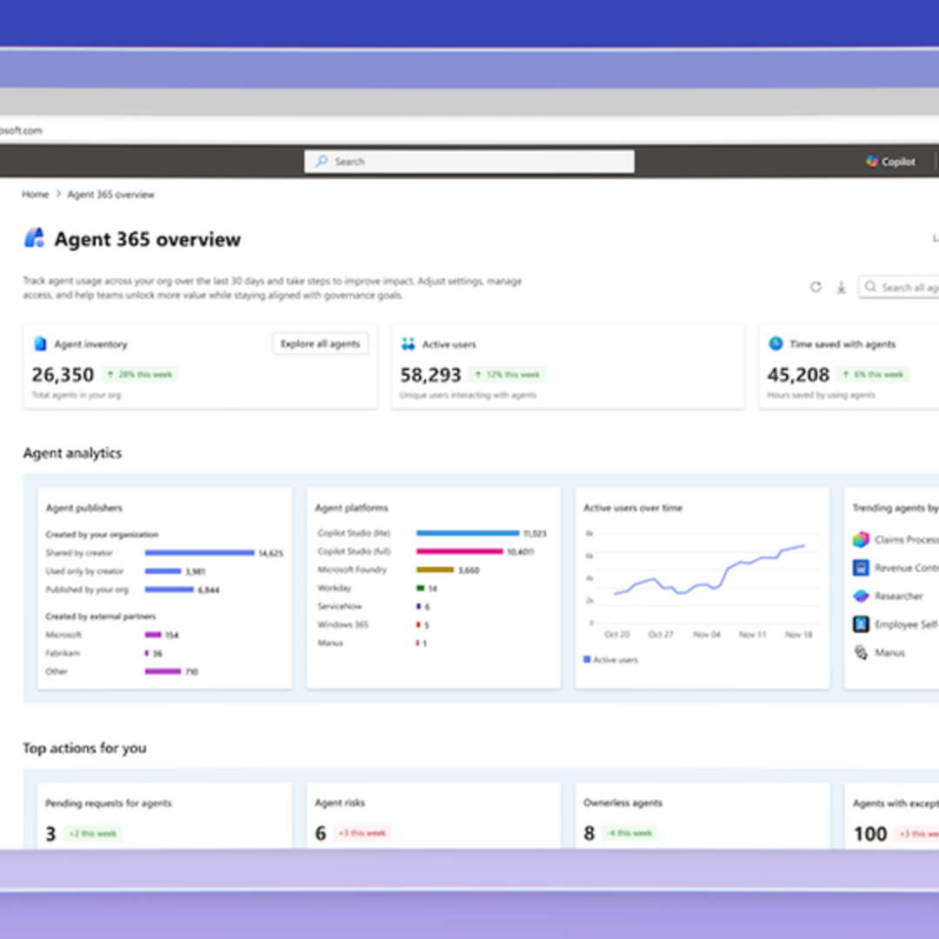939x939 pixels.
Task: Click the Microsoft Foundry bar
Action: tap(436, 569)
